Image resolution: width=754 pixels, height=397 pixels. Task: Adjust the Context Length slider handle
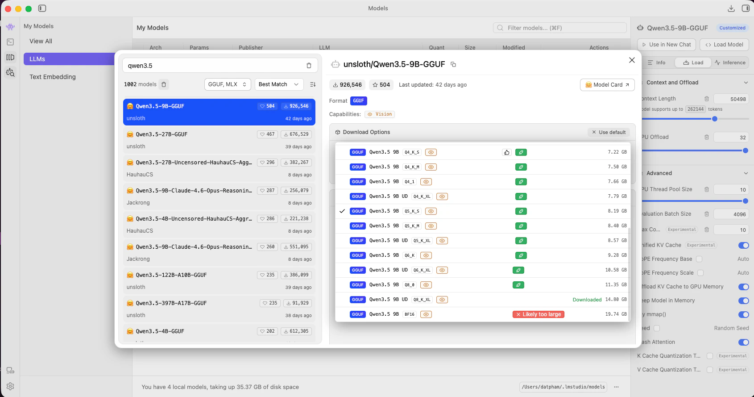(x=715, y=119)
